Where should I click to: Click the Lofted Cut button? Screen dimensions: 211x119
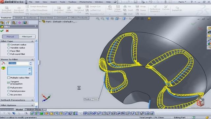click(93, 10)
